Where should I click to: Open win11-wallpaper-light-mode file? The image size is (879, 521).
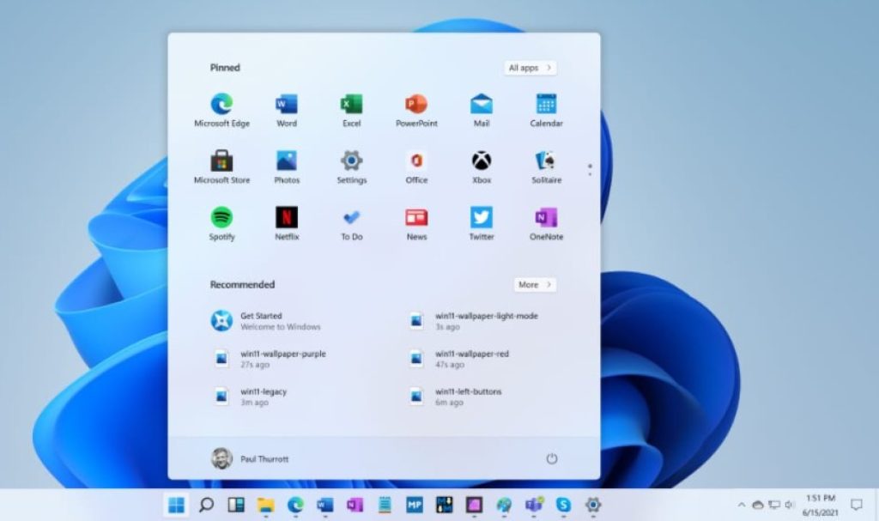pos(474,321)
